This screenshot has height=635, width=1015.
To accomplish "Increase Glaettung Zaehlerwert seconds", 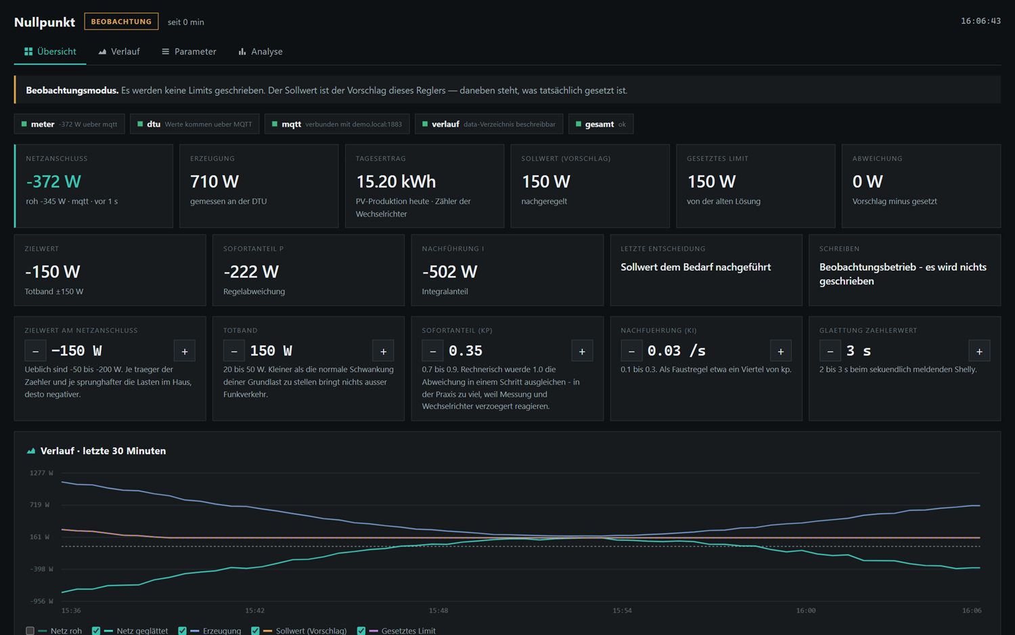I will pos(979,351).
